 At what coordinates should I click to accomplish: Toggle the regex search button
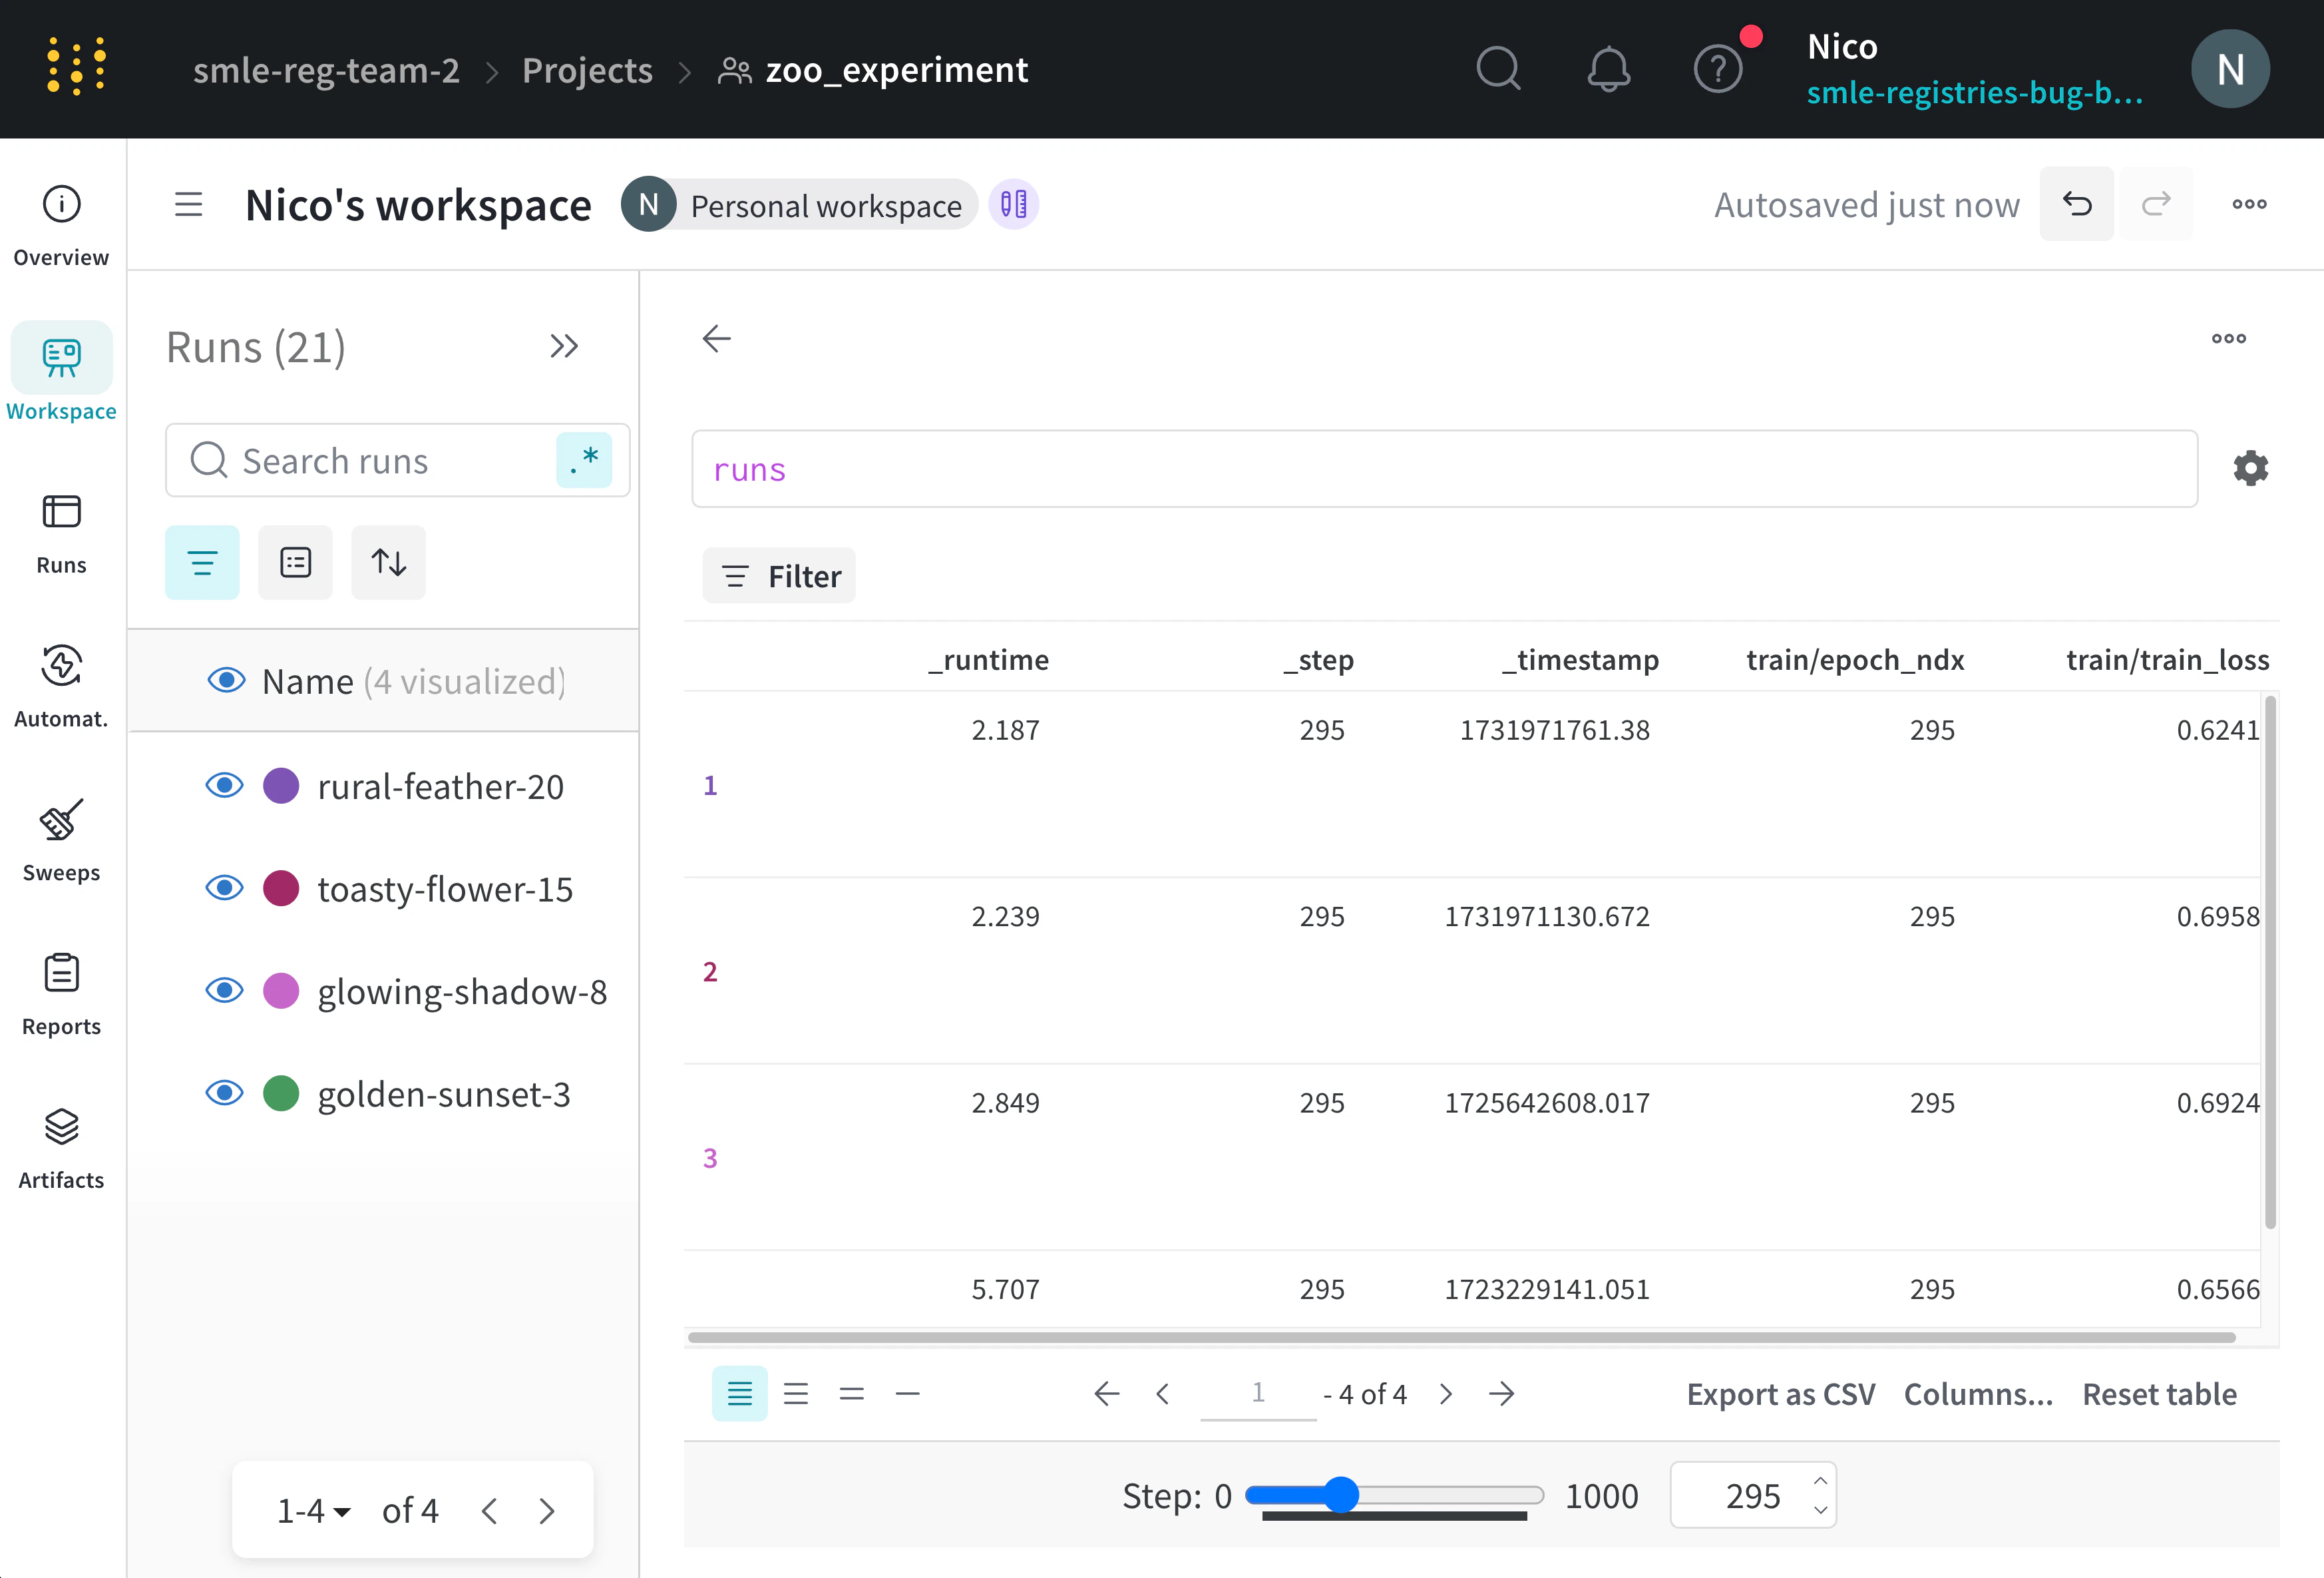[x=584, y=460]
